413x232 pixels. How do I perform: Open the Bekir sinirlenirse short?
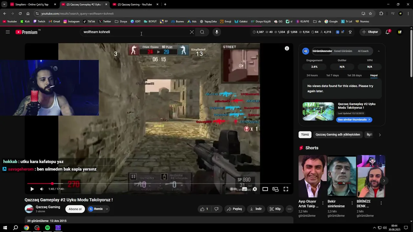coord(342,176)
